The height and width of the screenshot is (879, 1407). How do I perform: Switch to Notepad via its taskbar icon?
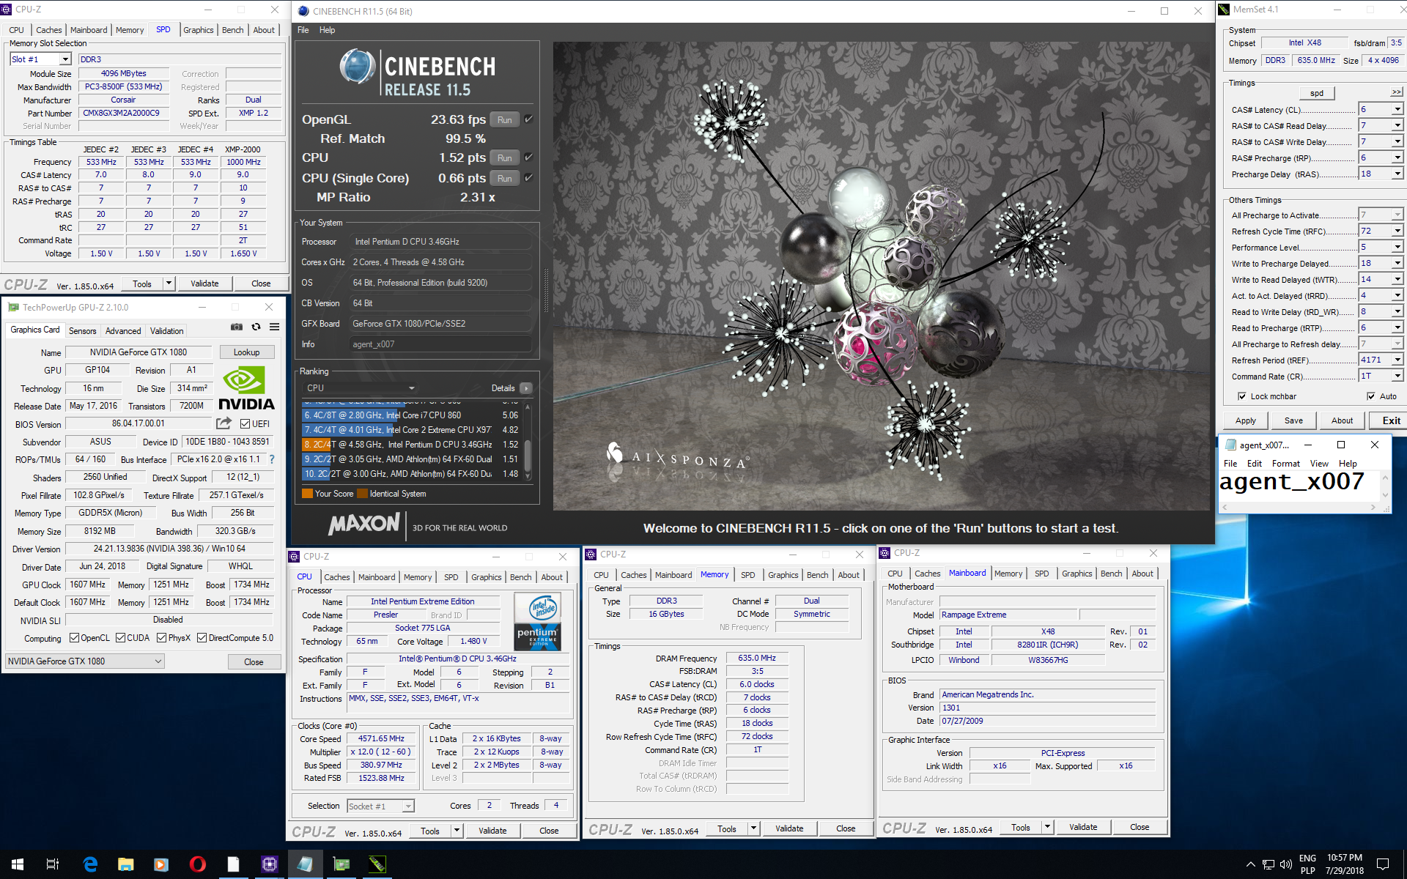tap(305, 864)
